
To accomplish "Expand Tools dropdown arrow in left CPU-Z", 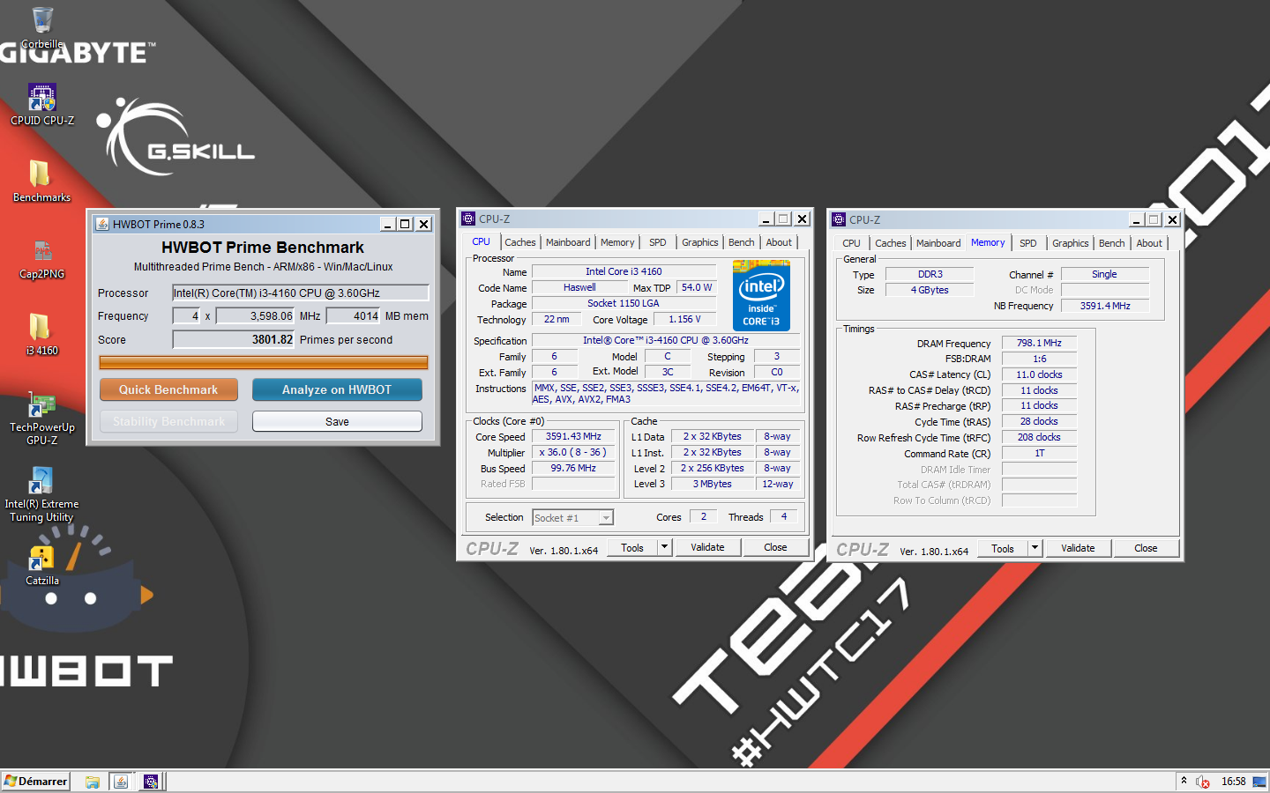I will pyautogui.click(x=666, y=547).
